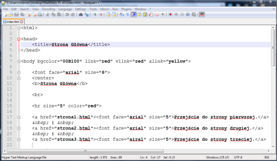Toggle ABC spell check button
The width and height of the screenshot is (277, 161).
pyautogui.click(x=202, y=14)
